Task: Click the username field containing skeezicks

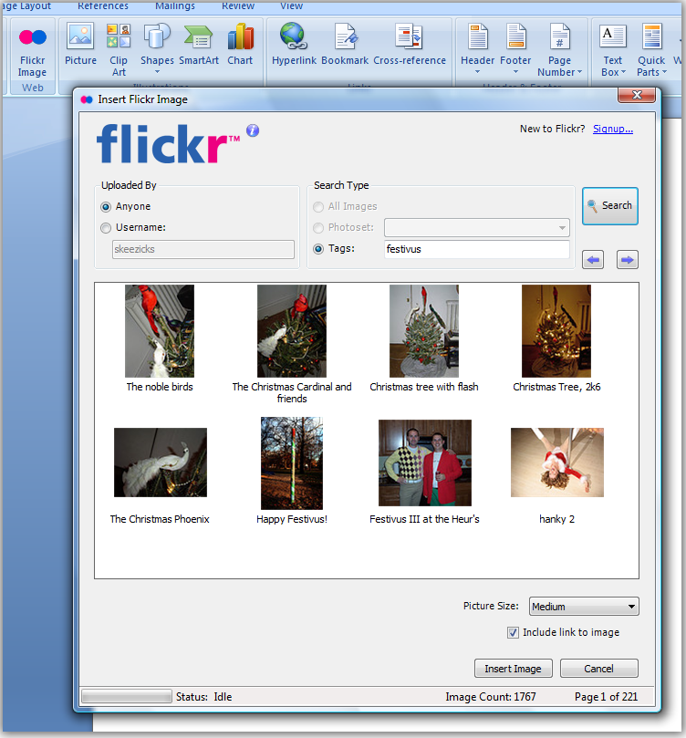Action: click(x=203, y=249)
